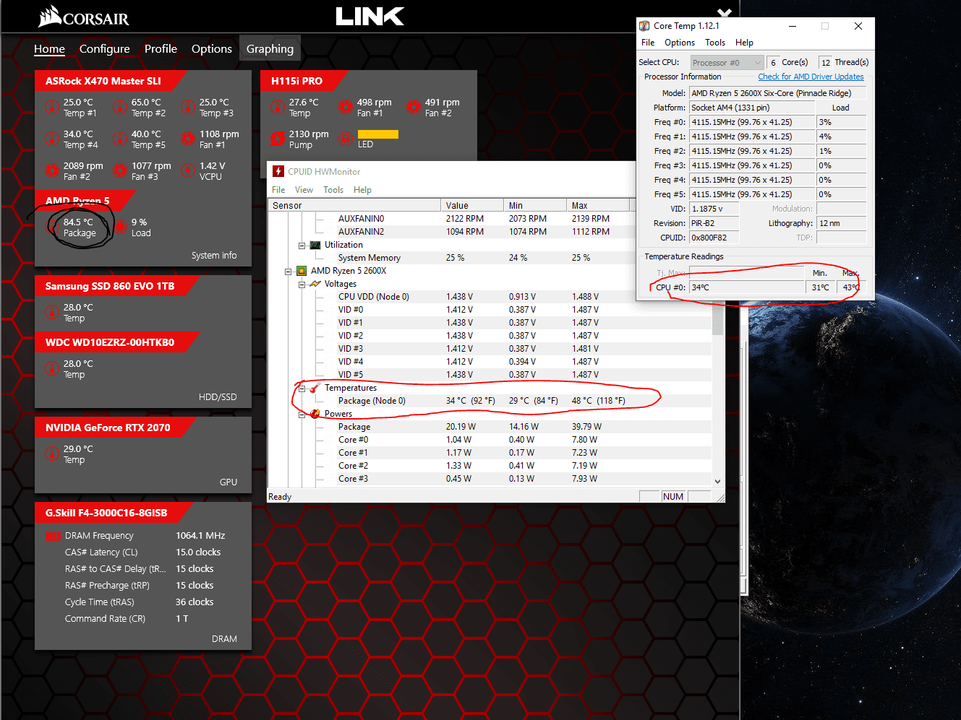Click thermometer icon beside Temp #3
Image resolution: width=961 pixels, height=720 pixels.
pyautogui.click(x=188, y=107)
